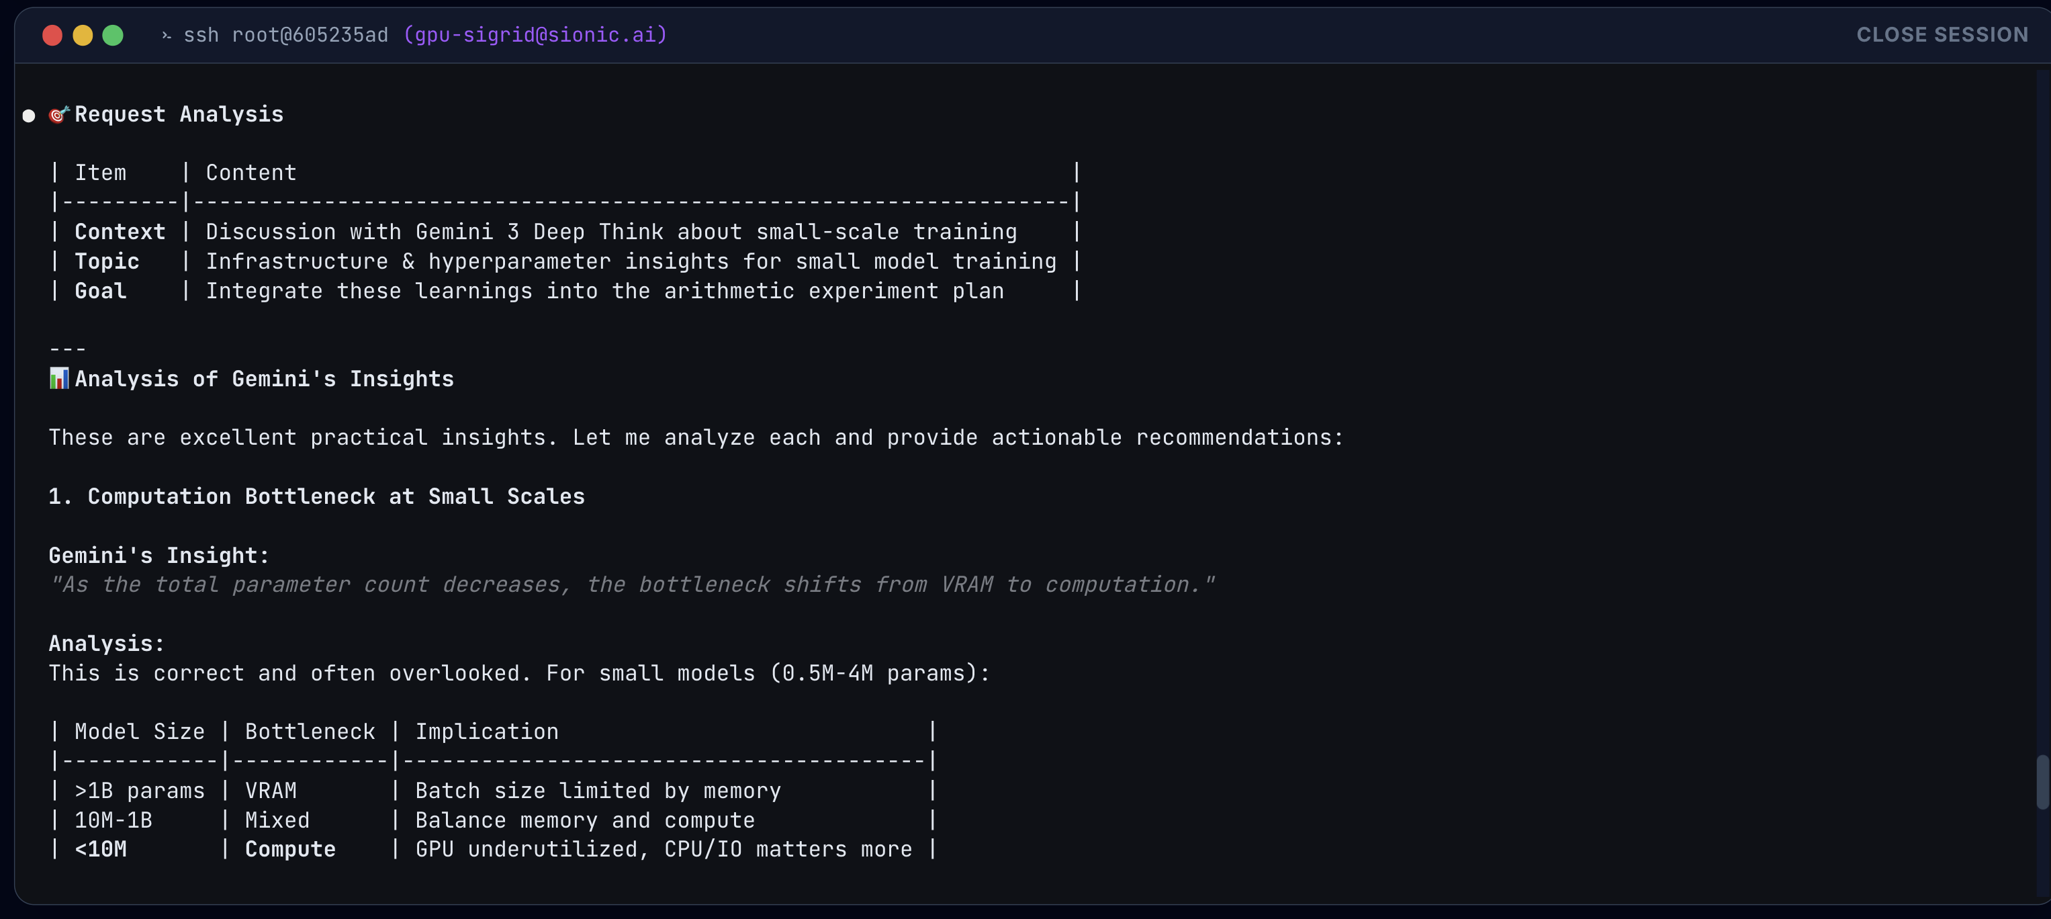The height and width of the screenshot is (919, 2051).
Task: Click the ssh root@605235ad title text
Action: click(x=286, y=35)
